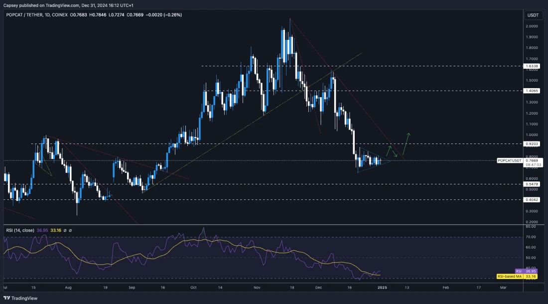
Task: Open the USDT currency selector
Action: 533,15
